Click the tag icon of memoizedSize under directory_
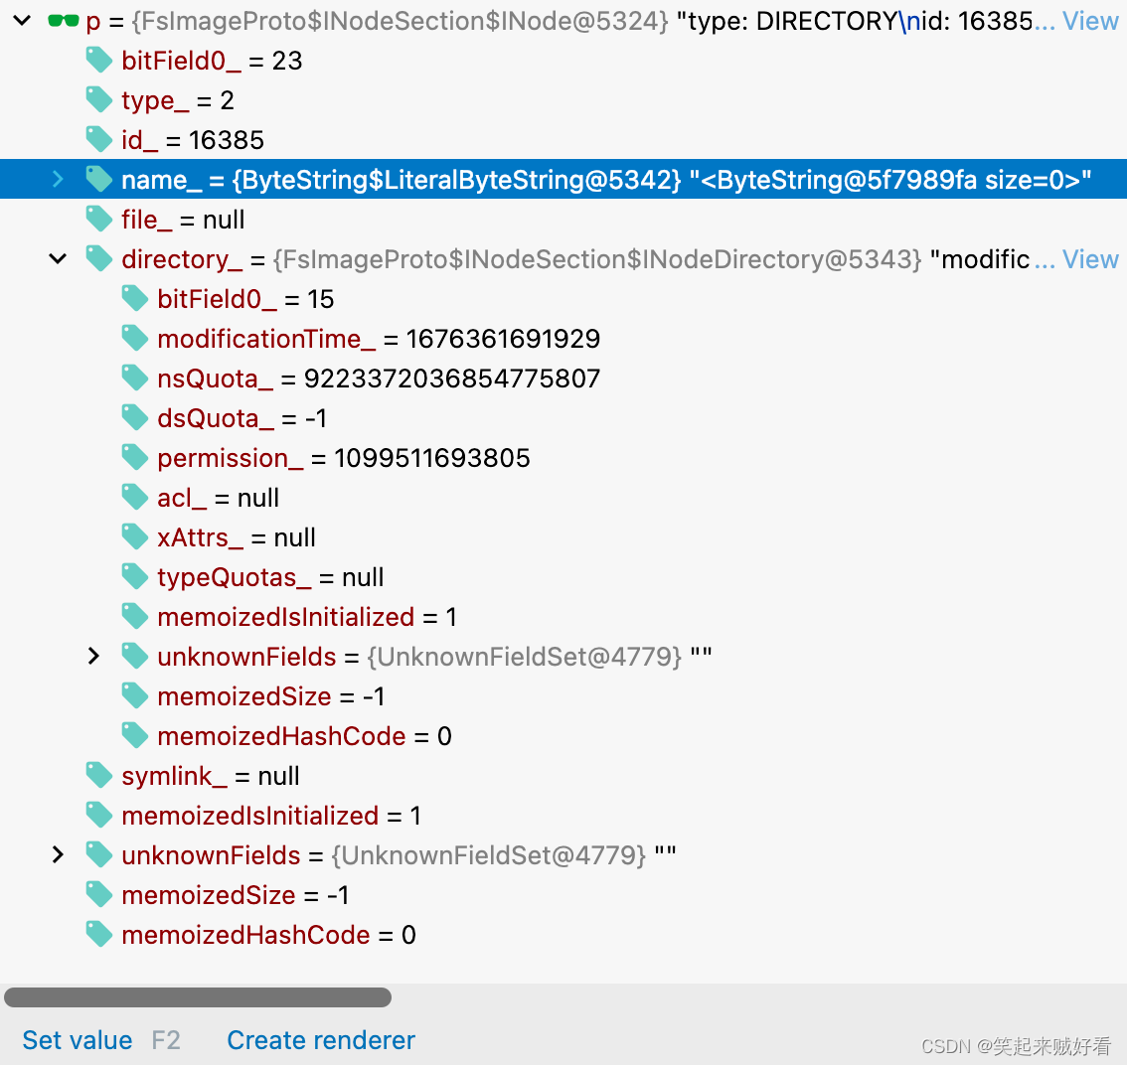This screenshot has height=1065, width=1127. [x=135, y=696]
